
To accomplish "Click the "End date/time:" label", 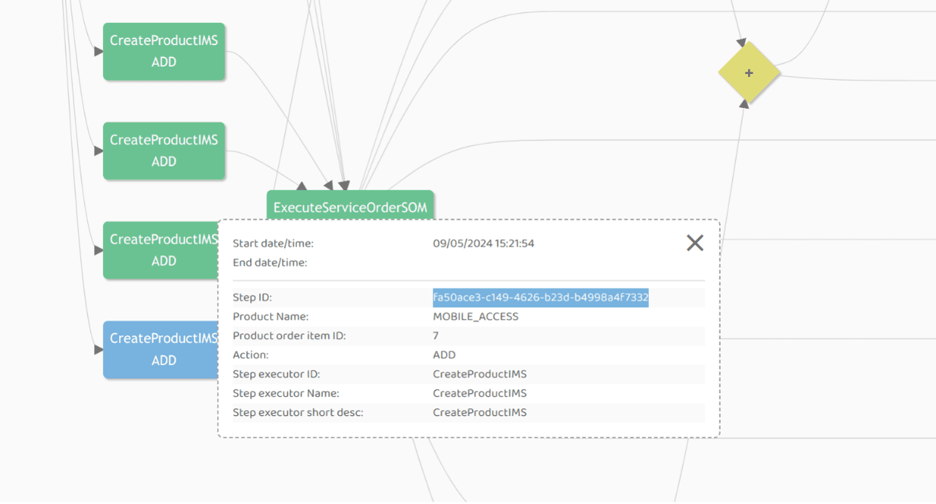I will 269,263.
